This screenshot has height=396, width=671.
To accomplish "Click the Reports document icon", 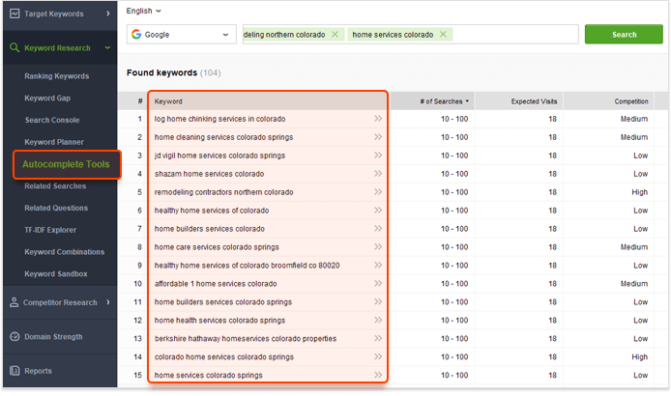I will click(15, 371).
